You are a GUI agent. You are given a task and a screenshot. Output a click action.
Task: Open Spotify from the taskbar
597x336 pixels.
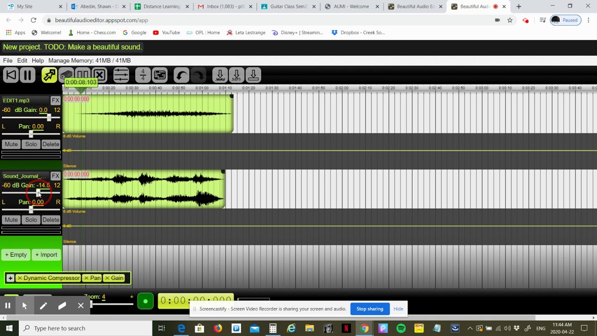point(401,328)
